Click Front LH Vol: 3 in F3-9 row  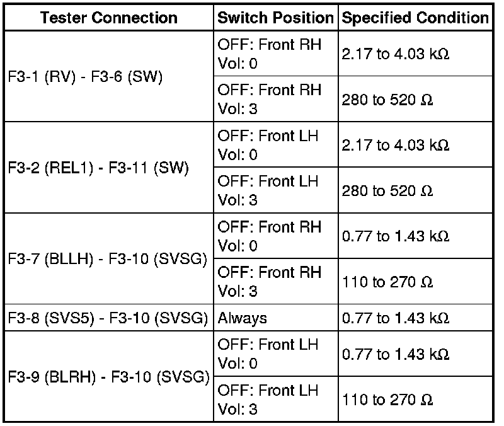click(269, 400)
